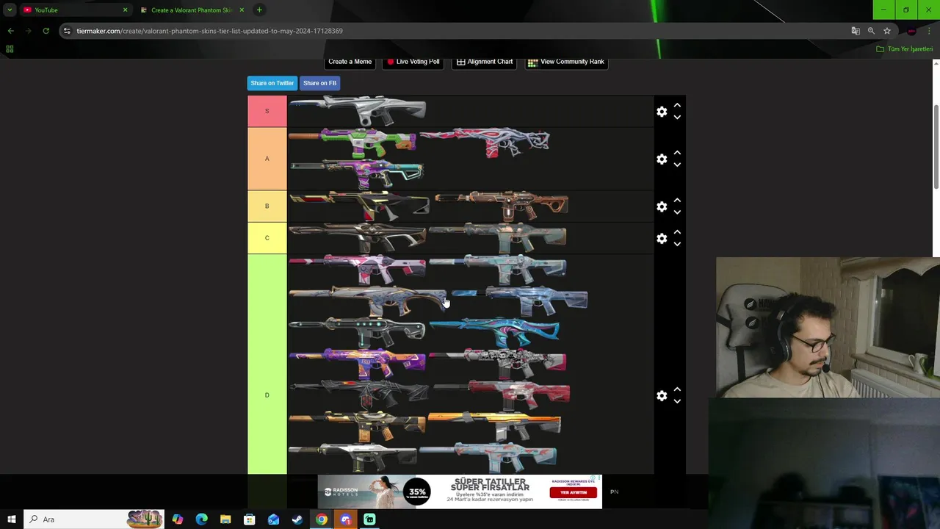Move A tier row down with arrow
The width and height of the screenshot is (940, 529).
pyautogui.click(x=677, y=165)
